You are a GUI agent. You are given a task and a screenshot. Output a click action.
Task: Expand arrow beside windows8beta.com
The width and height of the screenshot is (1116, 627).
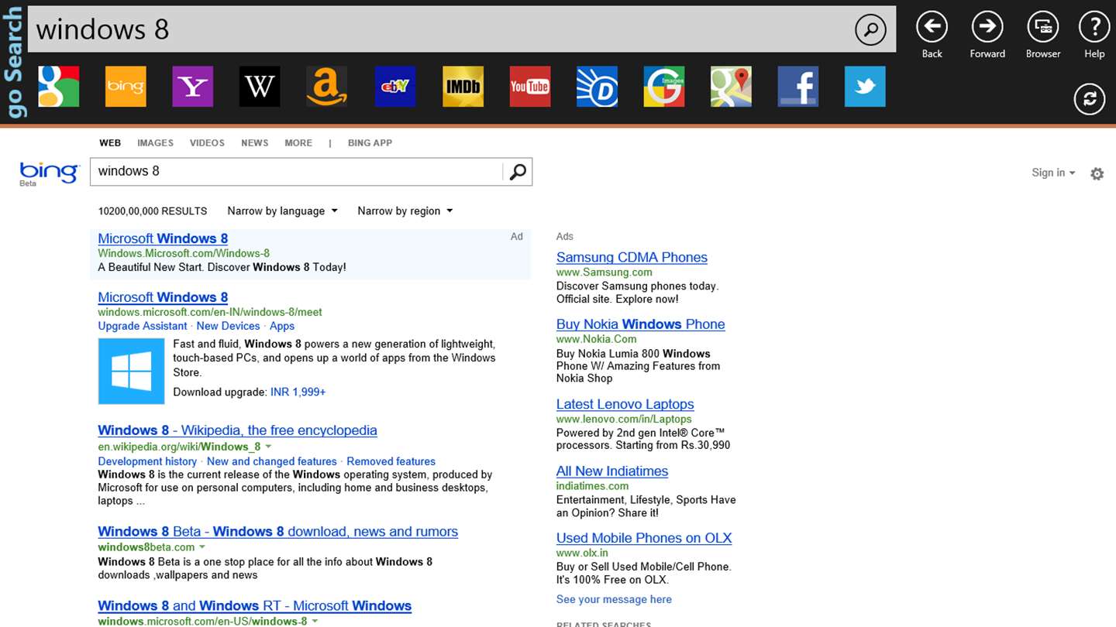coord(202,547)
